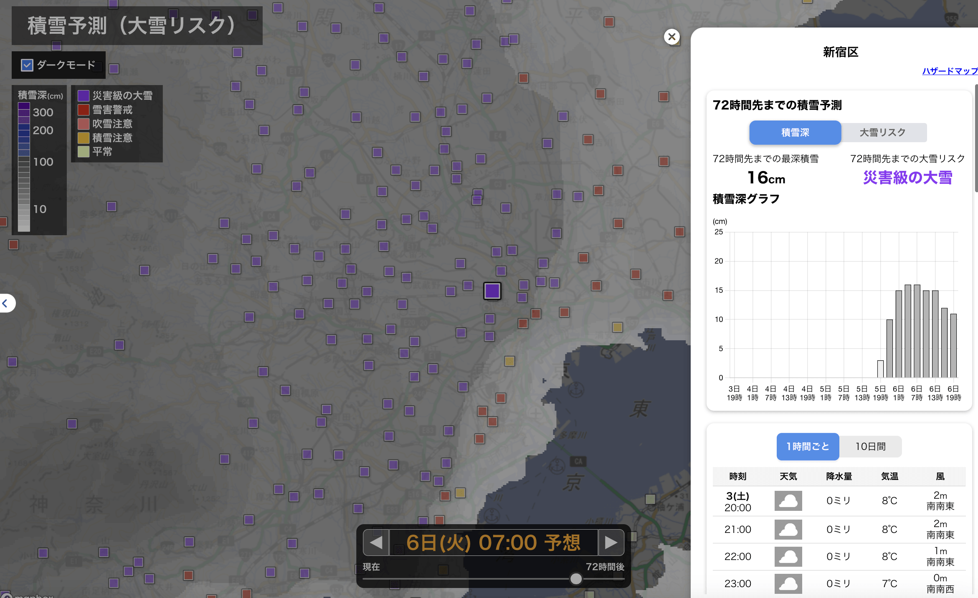Viewport: 978px width, 598px height.
Task: Toggle the ダークモード checkbox
Action: click(27, 65)
